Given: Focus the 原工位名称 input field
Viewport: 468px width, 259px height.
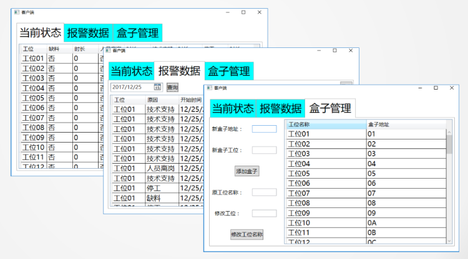Looking at the screenshot, I should tap(264, 192).
